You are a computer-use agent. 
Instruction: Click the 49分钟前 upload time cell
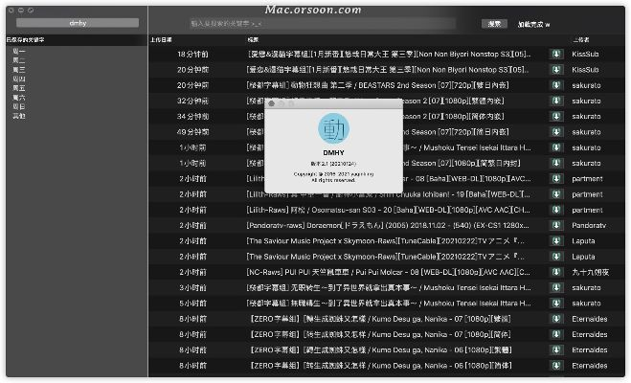coord(192,132)
